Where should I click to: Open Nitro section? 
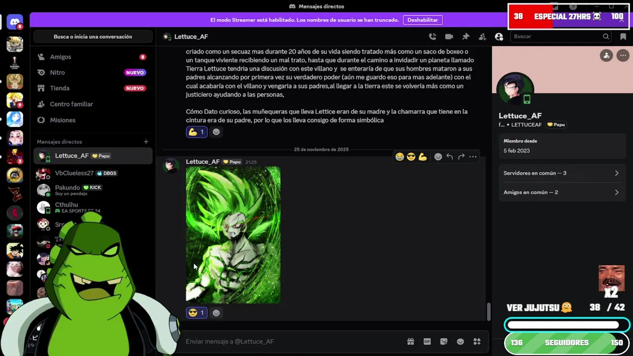point(93,73)
